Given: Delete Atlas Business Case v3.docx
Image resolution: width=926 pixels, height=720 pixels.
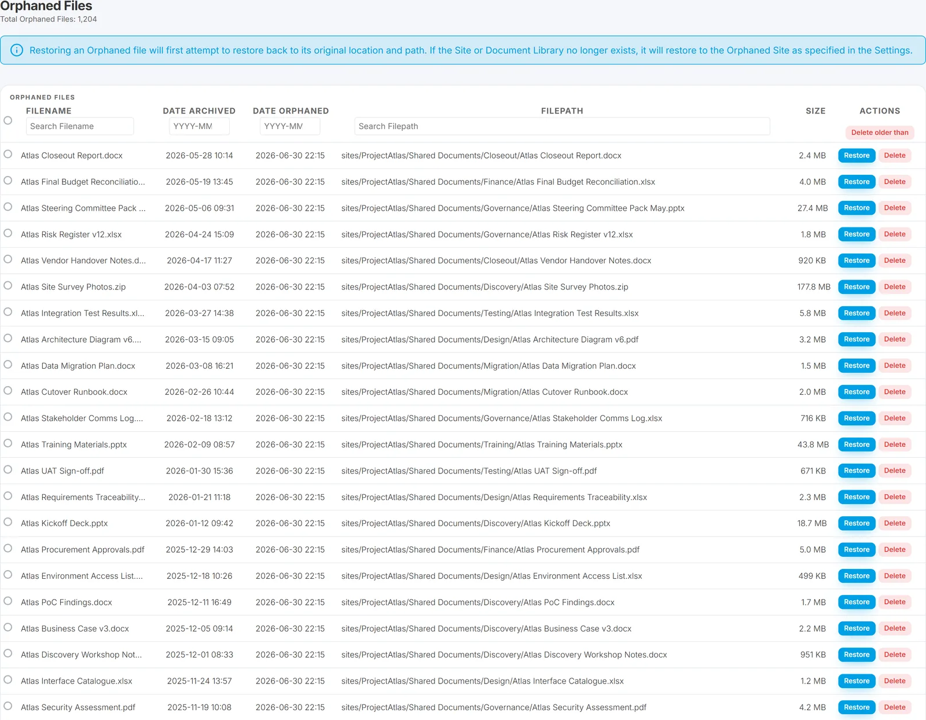Looking at the screenshot, I should point(895,629).
